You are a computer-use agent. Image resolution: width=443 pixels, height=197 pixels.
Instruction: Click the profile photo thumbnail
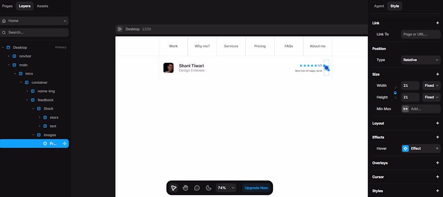168,68
